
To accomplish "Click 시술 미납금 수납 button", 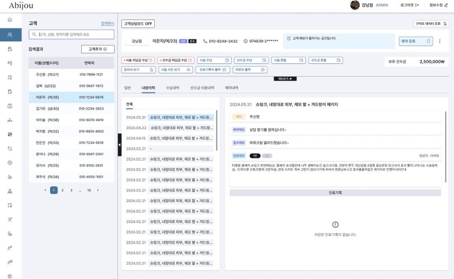I will tap(138, 61).
